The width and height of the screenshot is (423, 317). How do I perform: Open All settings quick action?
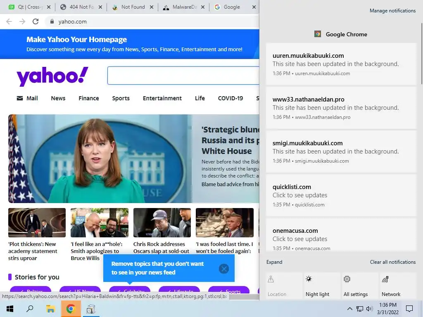click(360, 286)
